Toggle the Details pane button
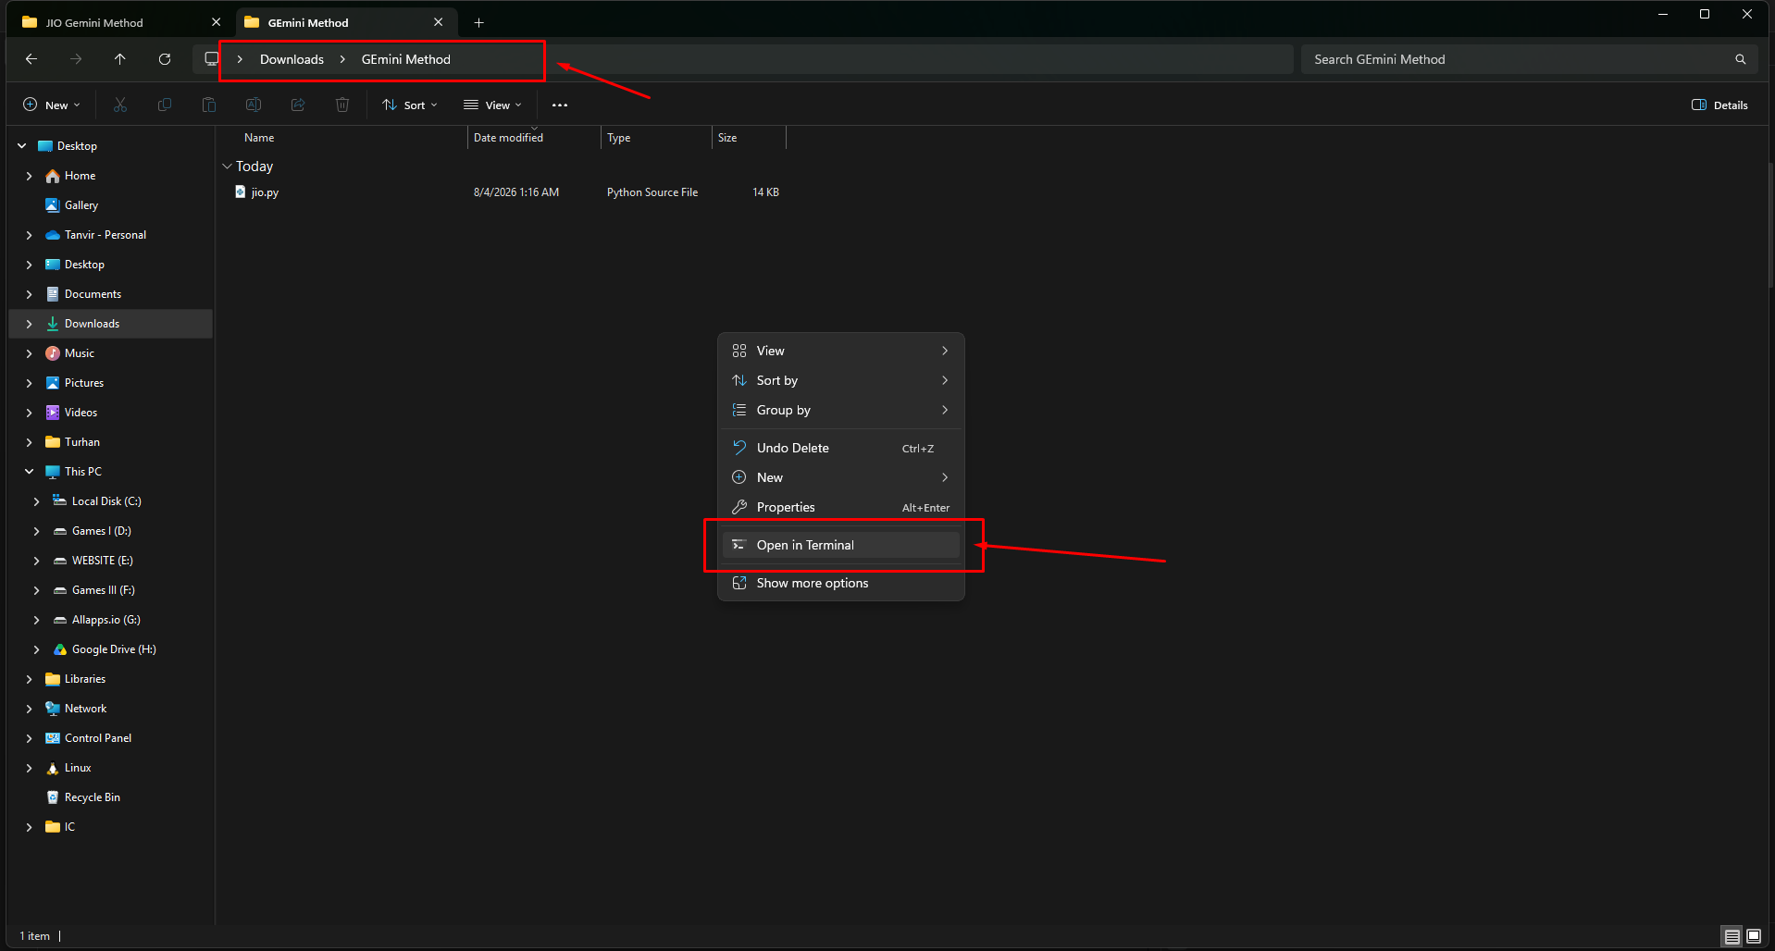 [x=1719, y=105]
